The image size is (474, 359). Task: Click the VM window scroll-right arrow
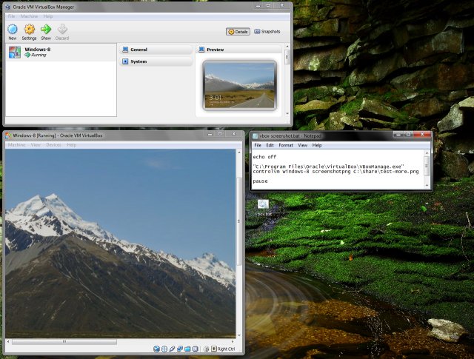(233, 342)
